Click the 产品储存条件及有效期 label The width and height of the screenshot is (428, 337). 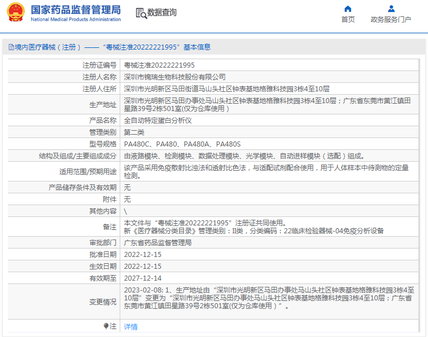pos(82,188)
